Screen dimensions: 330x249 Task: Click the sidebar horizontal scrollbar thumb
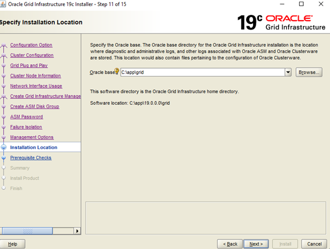pyautogui.click(x=27, y=231)
